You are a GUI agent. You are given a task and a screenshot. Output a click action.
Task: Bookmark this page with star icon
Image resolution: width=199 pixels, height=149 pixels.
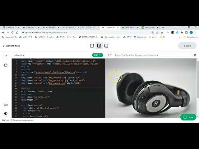coord(162,32)
